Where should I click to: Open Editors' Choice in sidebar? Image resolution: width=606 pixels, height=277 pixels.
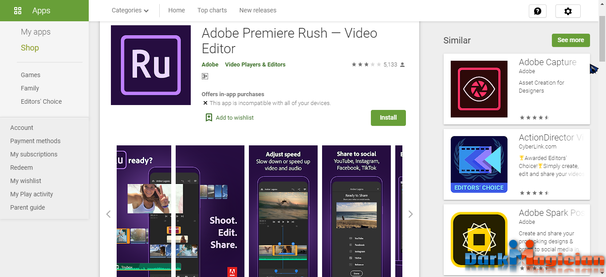coord(41,101)
